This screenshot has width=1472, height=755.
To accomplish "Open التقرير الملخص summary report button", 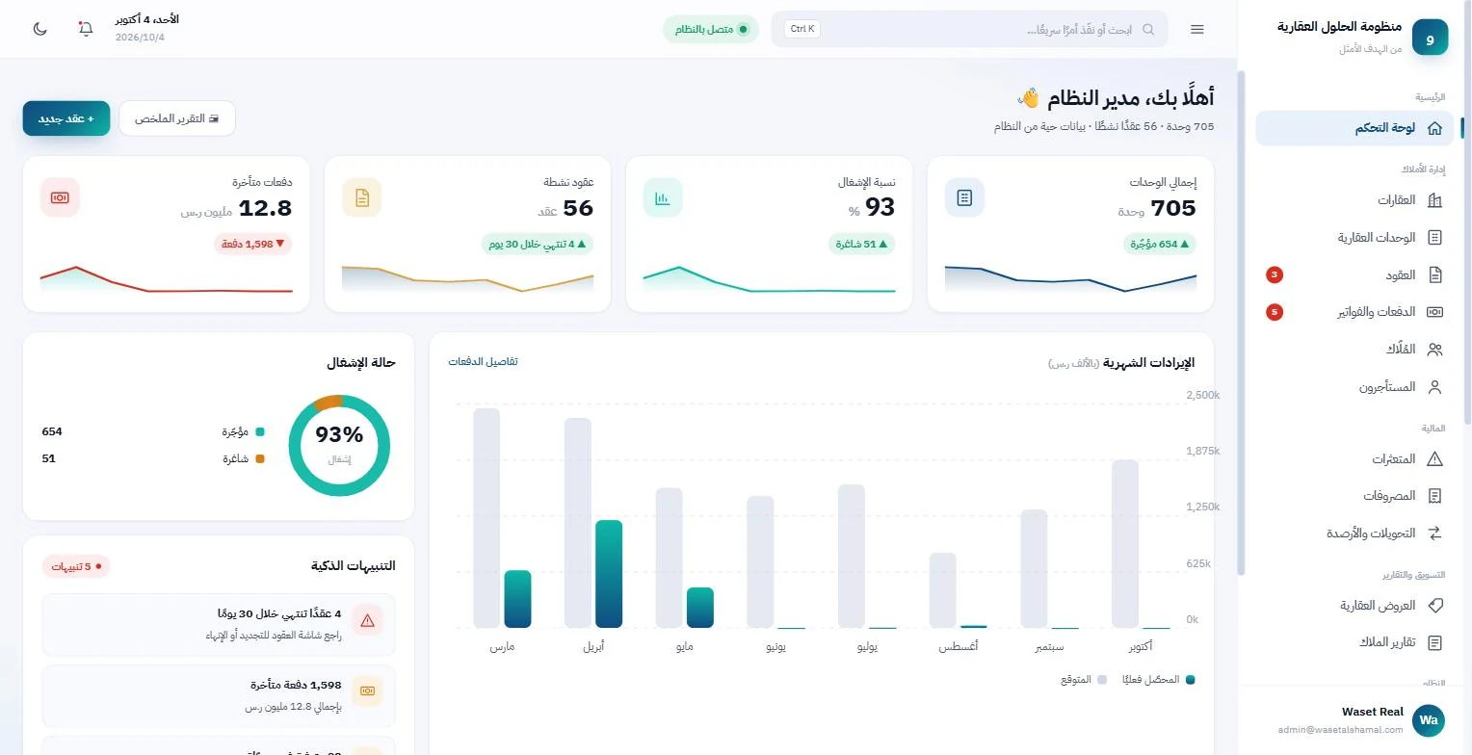I will pyautogui.click(x=177, y=118).
